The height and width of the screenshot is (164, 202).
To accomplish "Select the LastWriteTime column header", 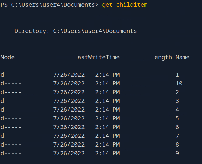I will [x=97, y=57].
